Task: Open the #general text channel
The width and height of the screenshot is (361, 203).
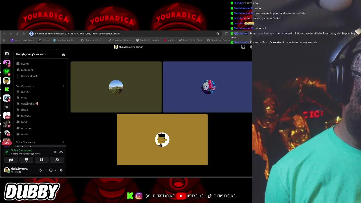Action: (x=40, y=92)
